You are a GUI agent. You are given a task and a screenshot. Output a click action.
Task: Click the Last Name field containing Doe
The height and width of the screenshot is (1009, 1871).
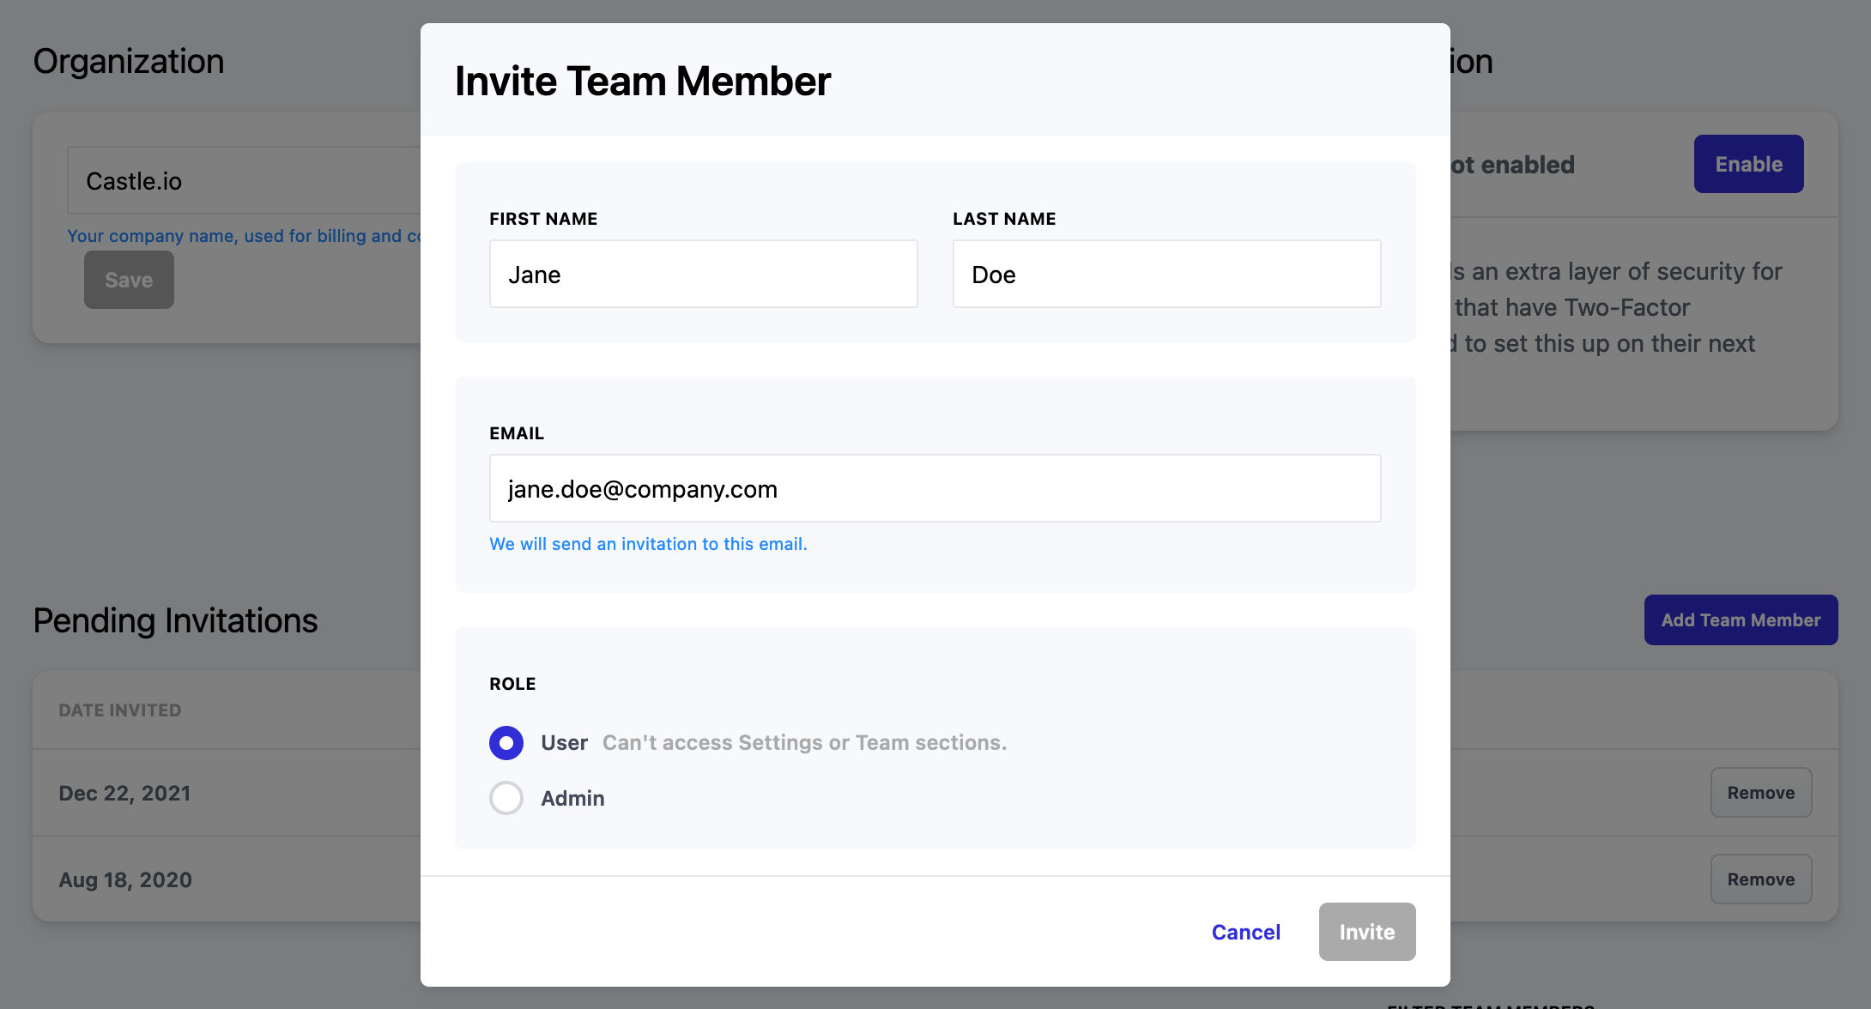pos(1166,274)
